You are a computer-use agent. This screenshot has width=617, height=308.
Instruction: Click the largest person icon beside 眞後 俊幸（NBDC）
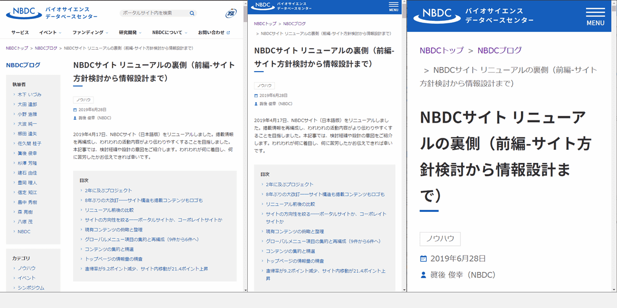[x=423, y=275]
